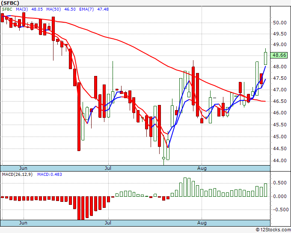
Task: Click the MA(50) value 46.50
Action: pyautogui.click(x=70, y=9)
